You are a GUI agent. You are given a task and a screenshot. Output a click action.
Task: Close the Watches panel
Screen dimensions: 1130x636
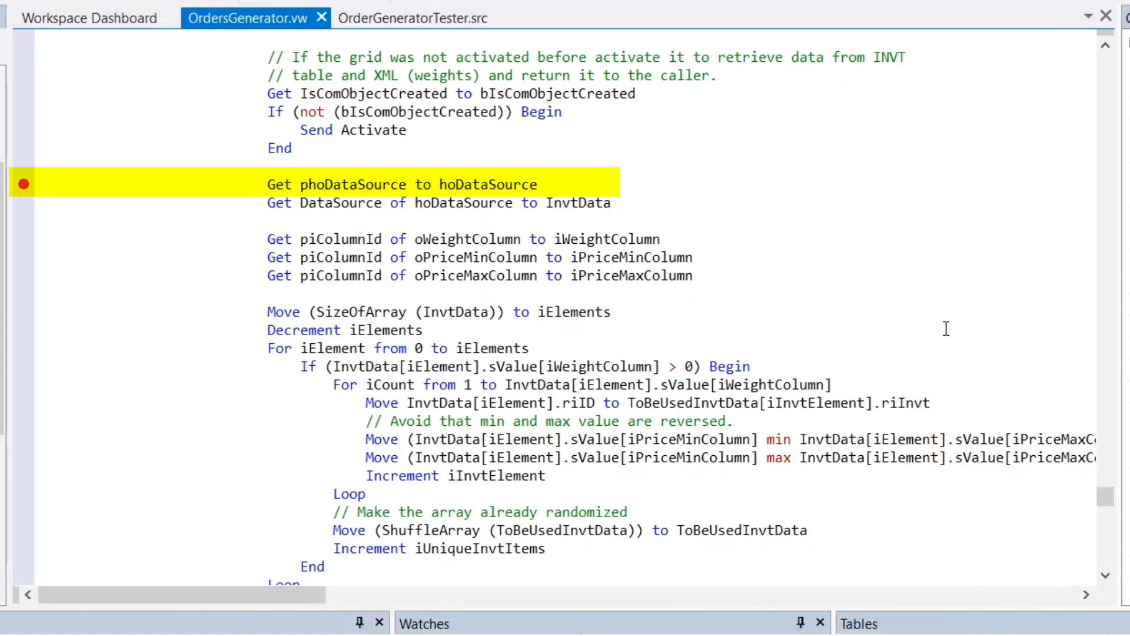[820, 622]
